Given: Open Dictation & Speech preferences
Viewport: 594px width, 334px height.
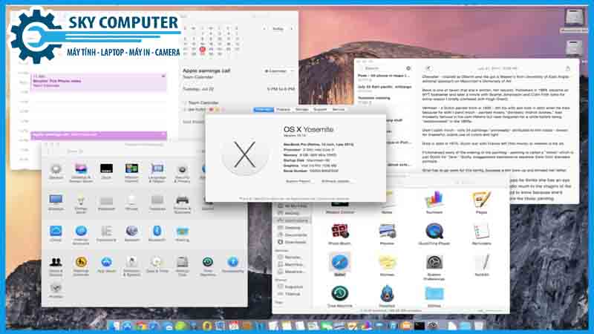Looking at the screenshot, I should 131,266.
